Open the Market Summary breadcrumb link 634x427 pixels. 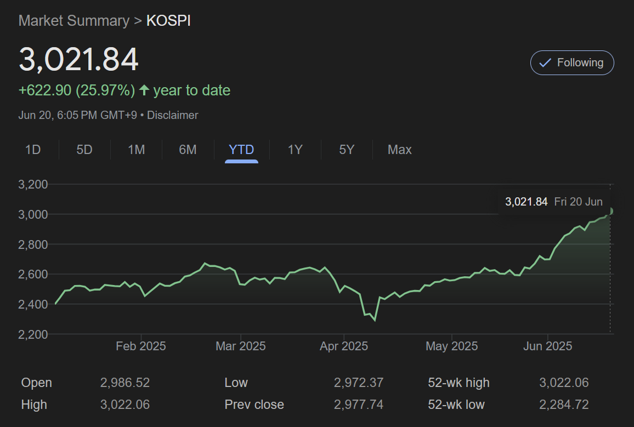[73, 21]
